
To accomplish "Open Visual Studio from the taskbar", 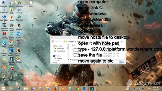I will (33, 89).
